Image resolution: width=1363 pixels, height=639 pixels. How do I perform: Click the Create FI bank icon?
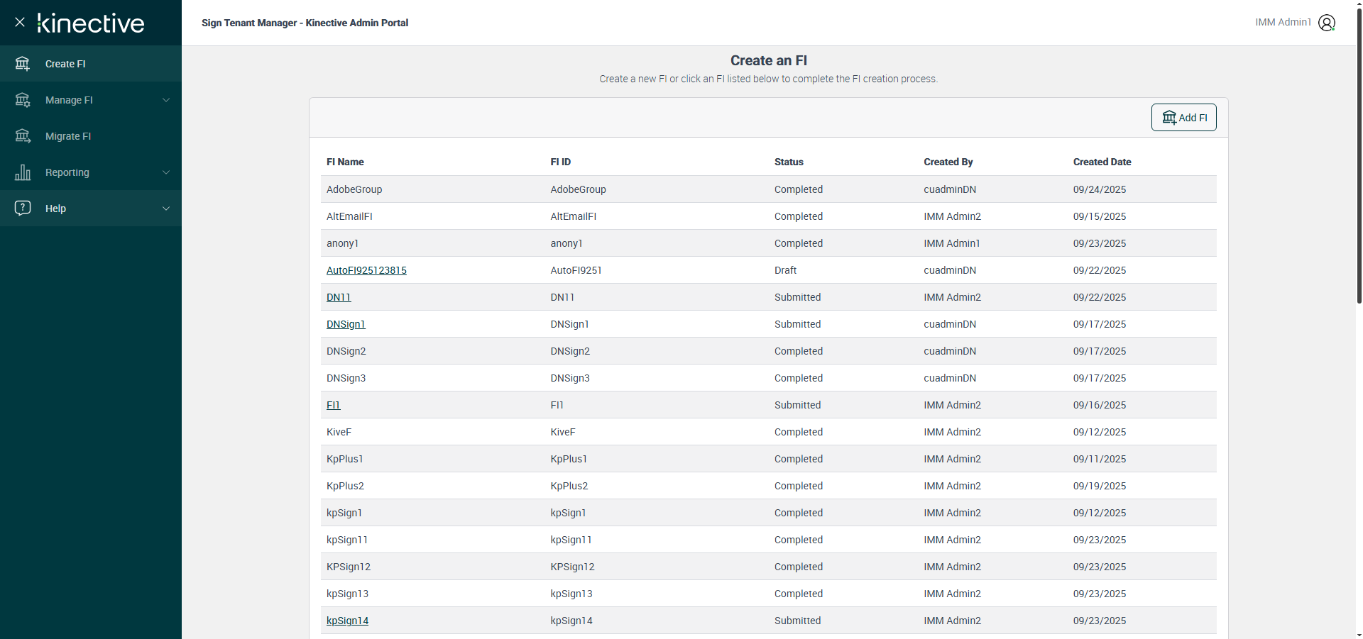pyautogui.click(x=23, y=64)
